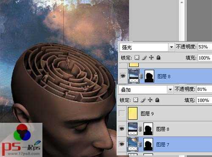
Task: Click lock all padlock icon in 叠加 panel
Action: coord(157,100)
